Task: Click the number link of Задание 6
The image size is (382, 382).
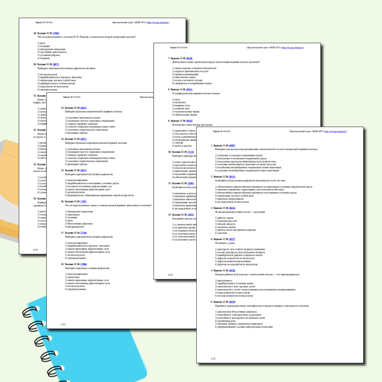Action: coord(232,301)
